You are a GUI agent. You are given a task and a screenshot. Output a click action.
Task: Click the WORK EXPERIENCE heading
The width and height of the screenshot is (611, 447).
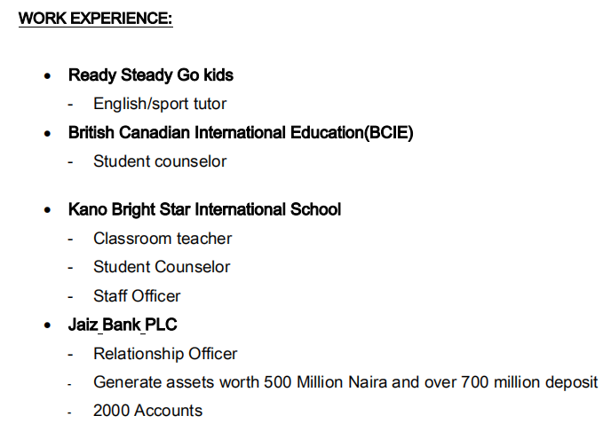[95, 18]
